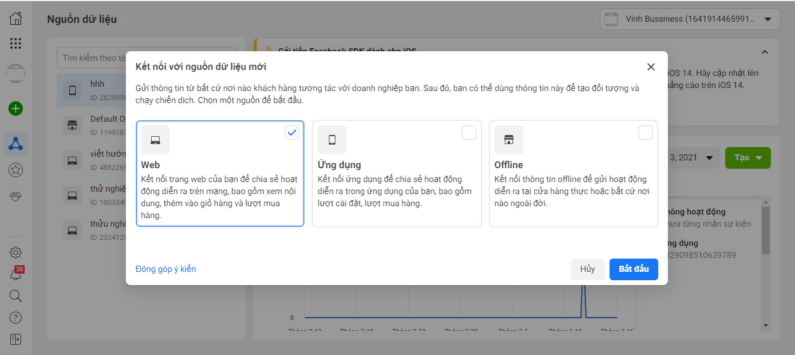Click the Home icon in left sidebar
Image resolution: width=795 pixels, height=355 pixels.
click(x=16, y=18)
